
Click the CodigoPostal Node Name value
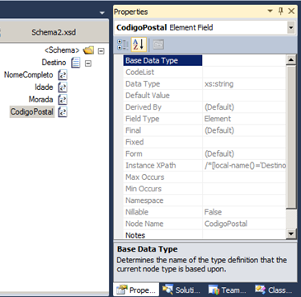[x=226, y=224]
